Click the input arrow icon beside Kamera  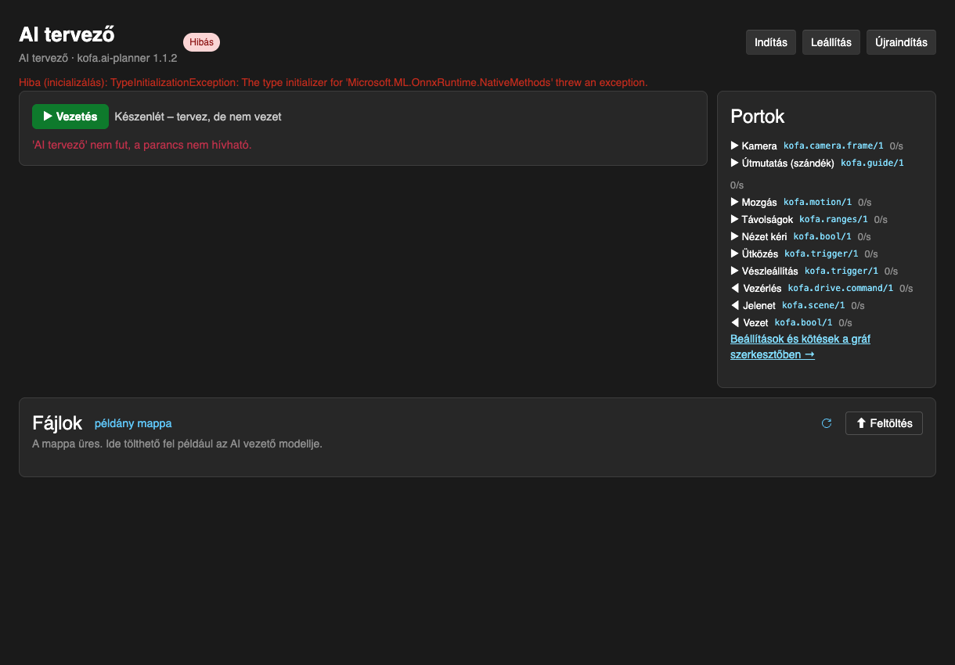734,146
